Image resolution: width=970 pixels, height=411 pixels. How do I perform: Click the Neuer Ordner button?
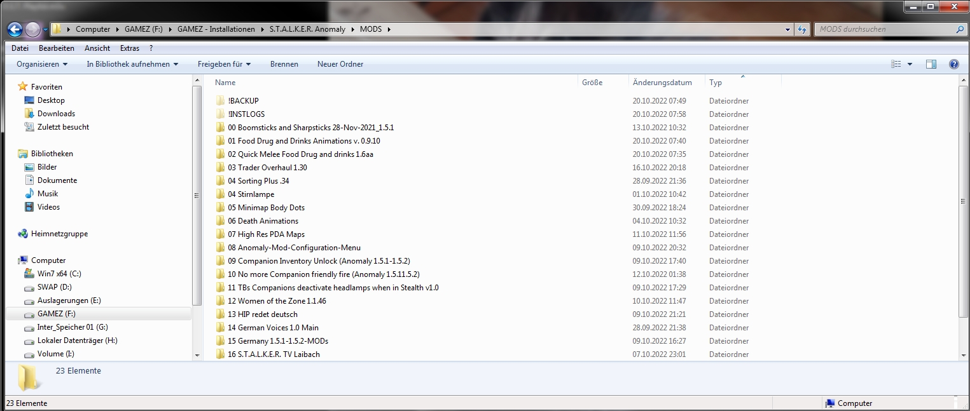[x=340, y=64]
